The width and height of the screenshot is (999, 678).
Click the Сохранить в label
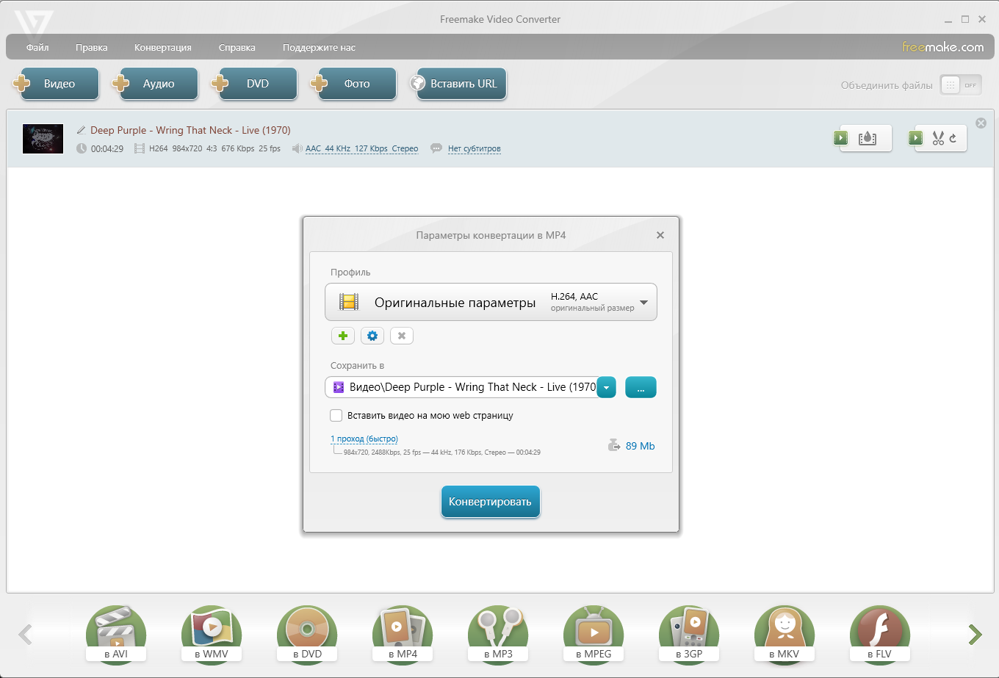coord(357,365)
